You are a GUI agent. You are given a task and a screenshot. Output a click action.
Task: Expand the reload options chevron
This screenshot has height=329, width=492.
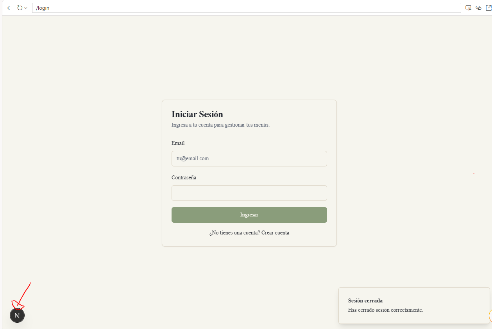26,8
